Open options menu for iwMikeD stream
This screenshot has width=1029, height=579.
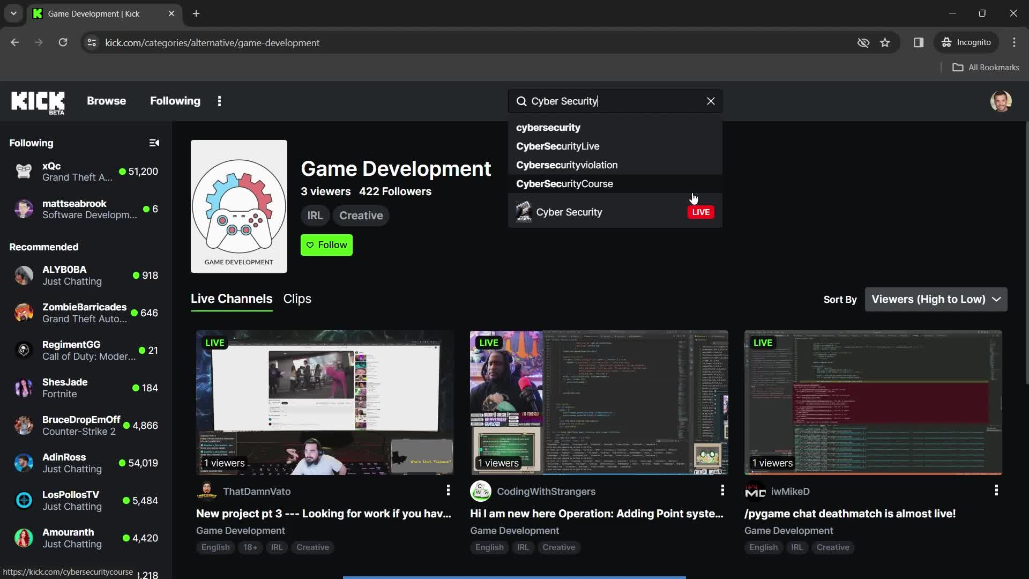tap(996, 490)
